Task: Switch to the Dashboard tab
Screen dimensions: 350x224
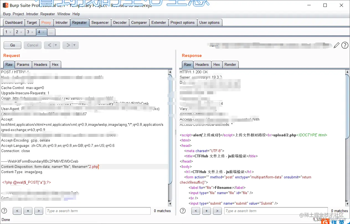Action: click(14, 23)
